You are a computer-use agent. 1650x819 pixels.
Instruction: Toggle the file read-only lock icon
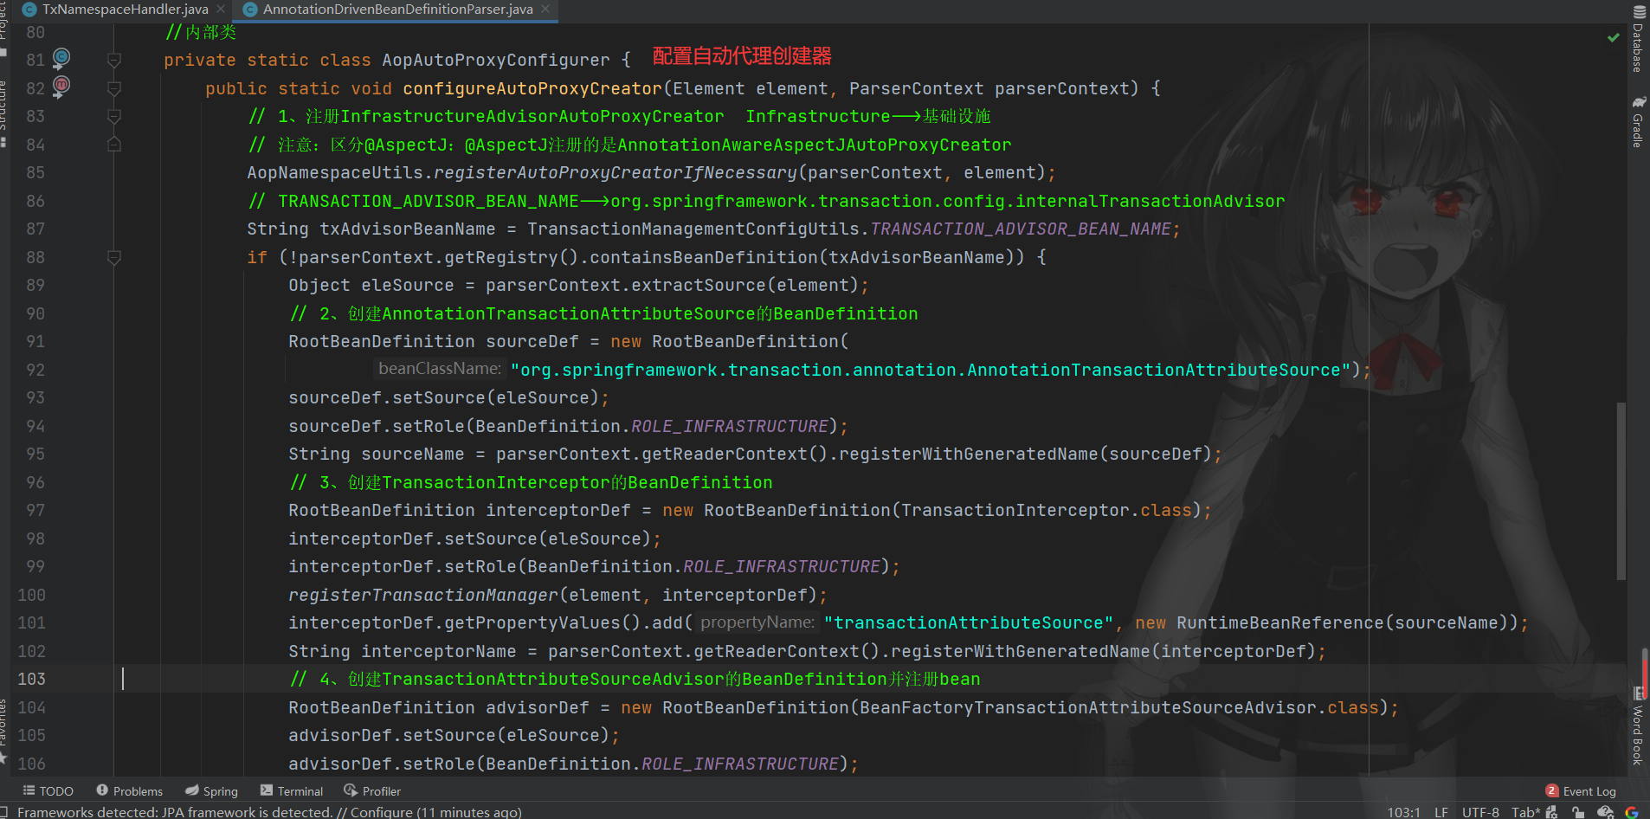tap(1577, 812)
